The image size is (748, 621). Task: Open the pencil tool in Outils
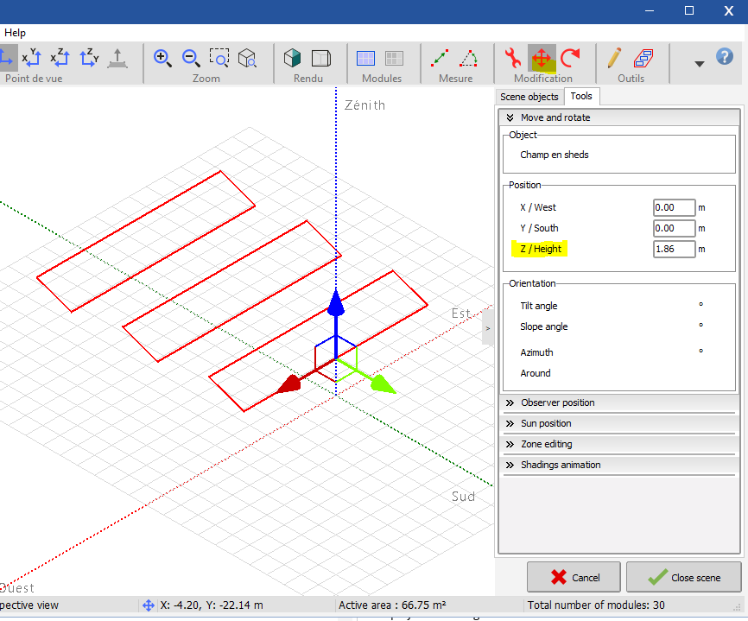tap(614, 58)
